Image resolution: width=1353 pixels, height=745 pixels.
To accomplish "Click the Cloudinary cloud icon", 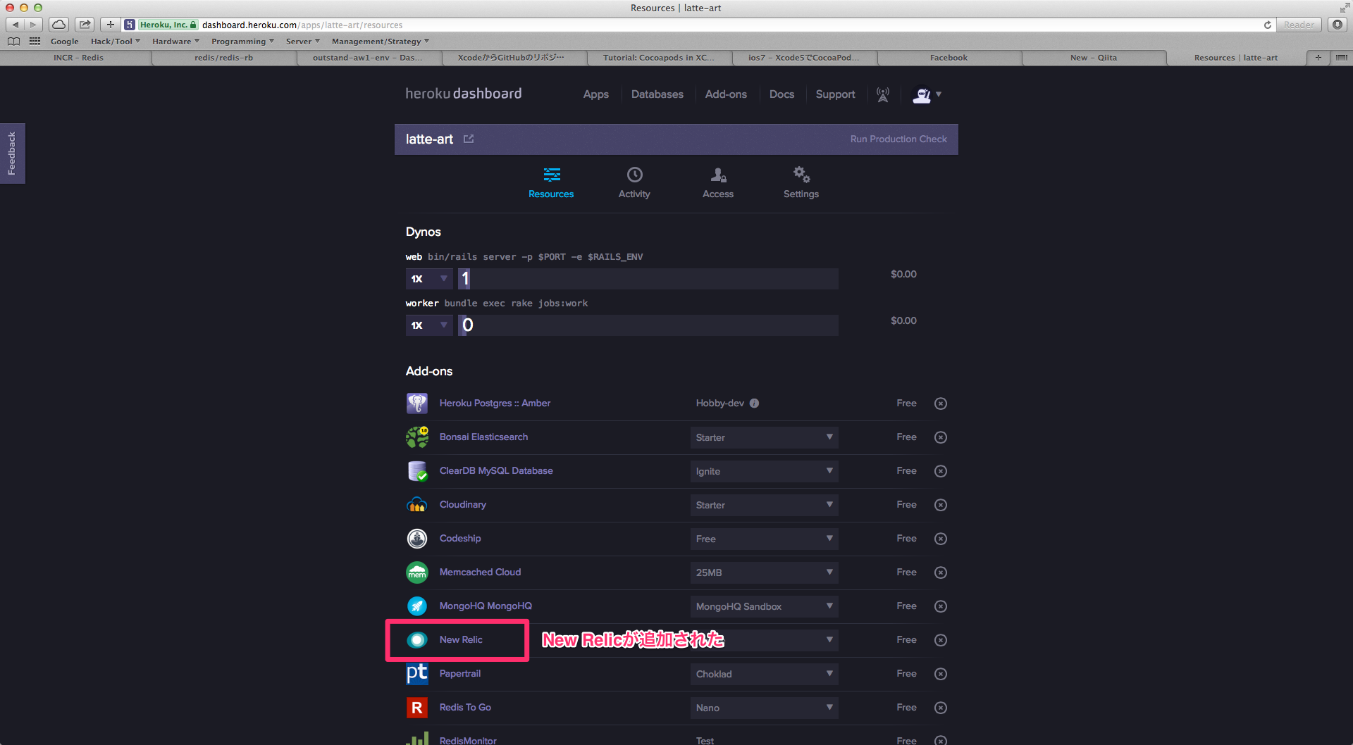I will pyautogui.click(x=417, y=505).
